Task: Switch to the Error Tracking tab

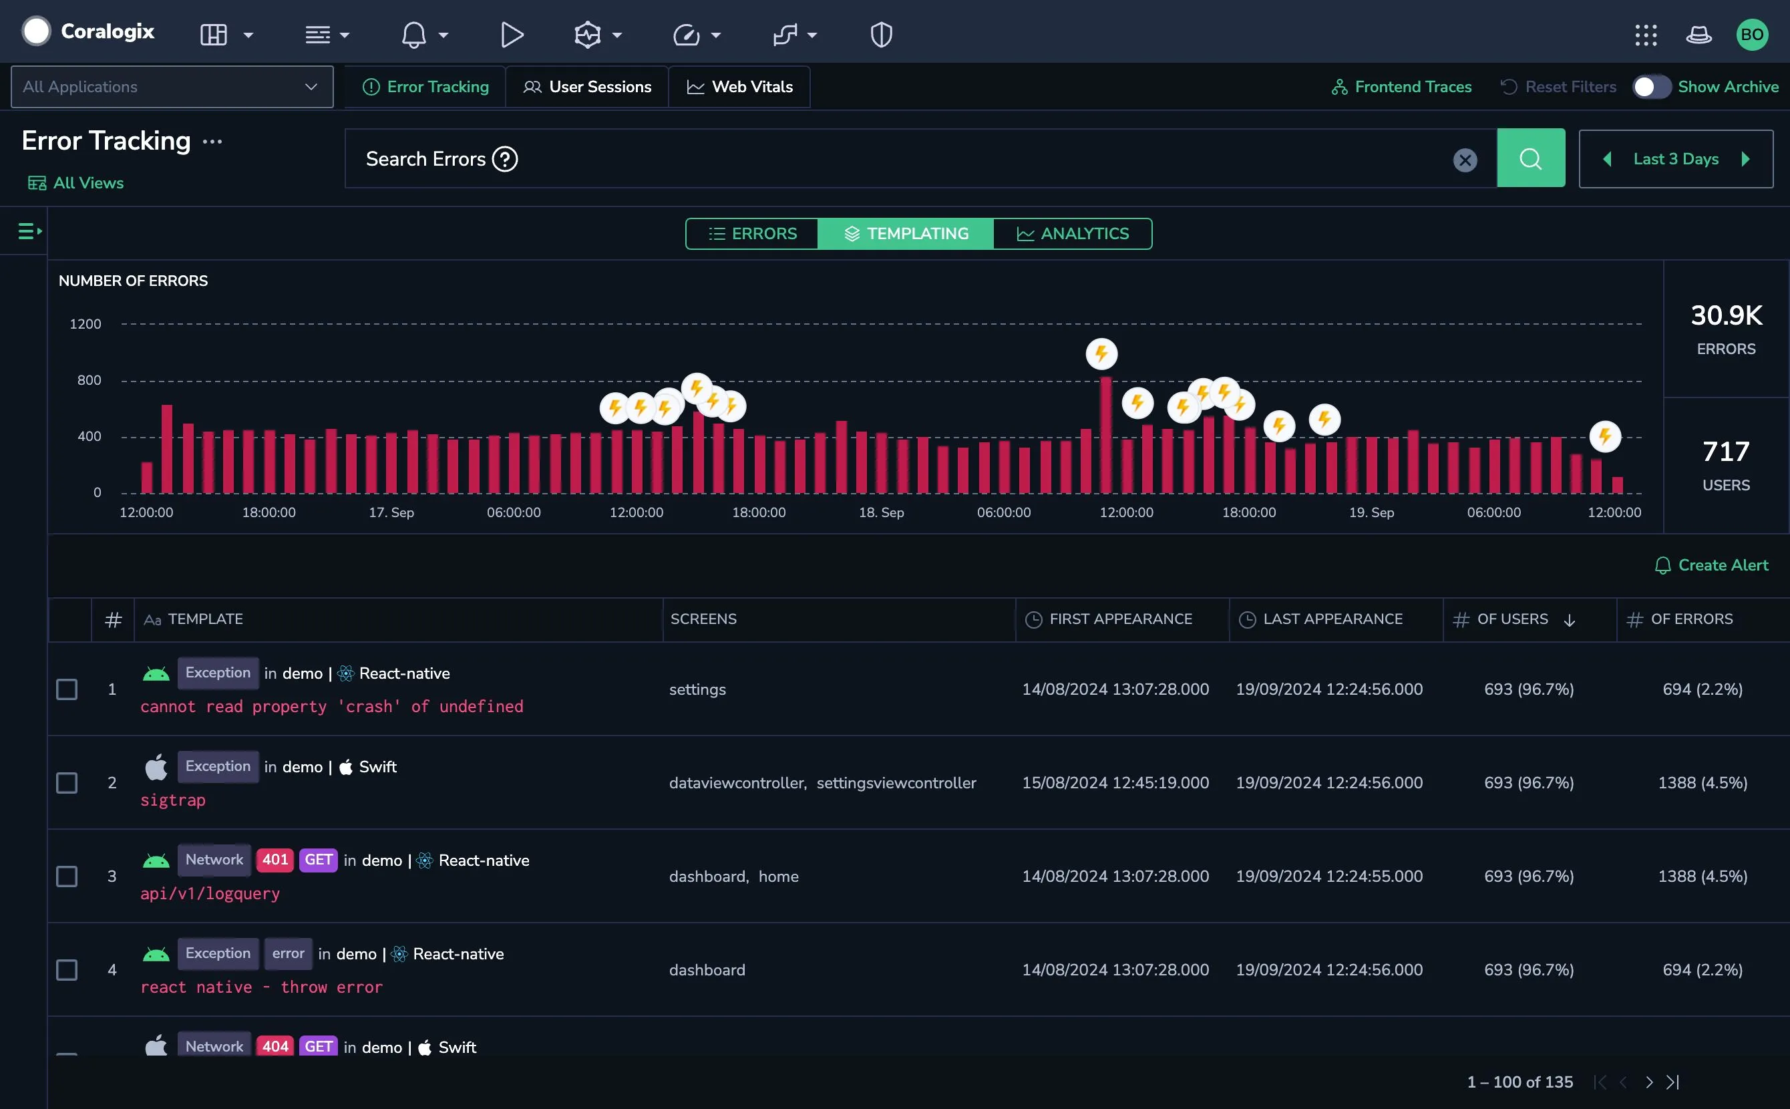Action: tap(425, 87)
